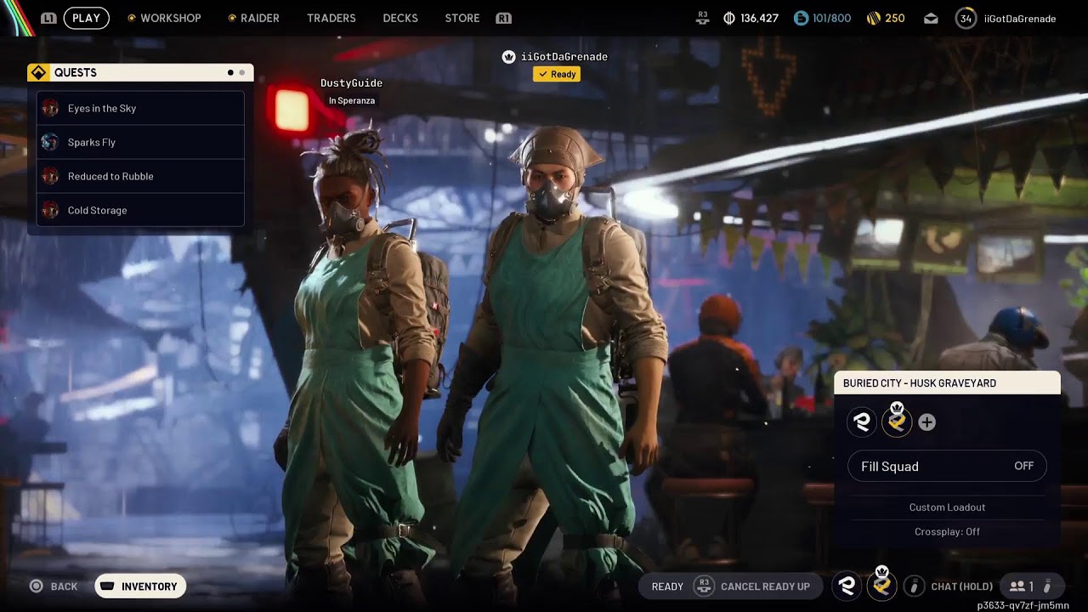Click the touchpad icon on the Inventory button
1088x612 pixels.
(107, 586)
